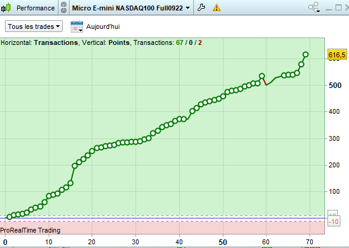The image size is (349, 248).
Task: Click the red 2 losing transactions count
Action: coord(200,42)
